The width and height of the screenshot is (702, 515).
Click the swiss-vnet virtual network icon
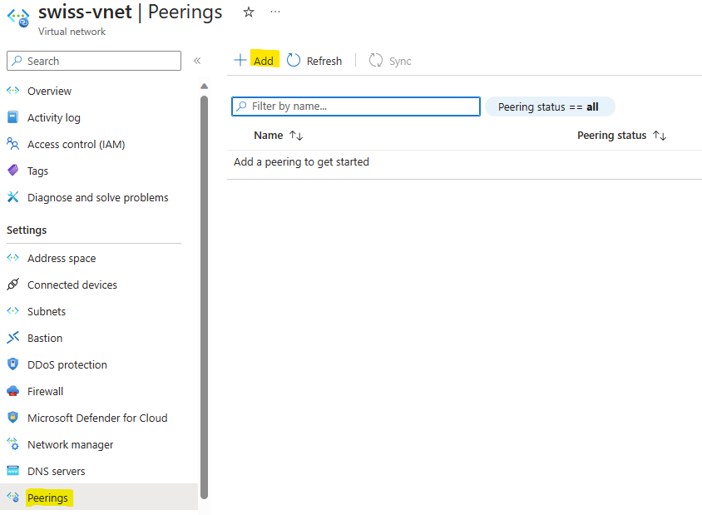pyautogui.click(x=18, y=17)
